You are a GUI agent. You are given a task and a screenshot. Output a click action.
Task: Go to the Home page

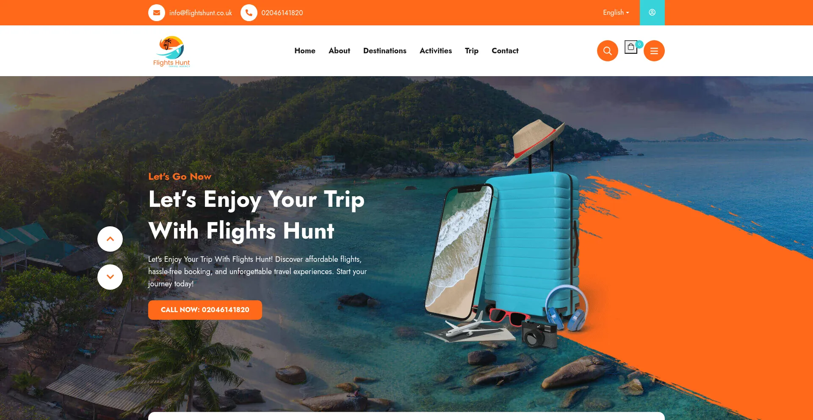(x=305, y=51)
